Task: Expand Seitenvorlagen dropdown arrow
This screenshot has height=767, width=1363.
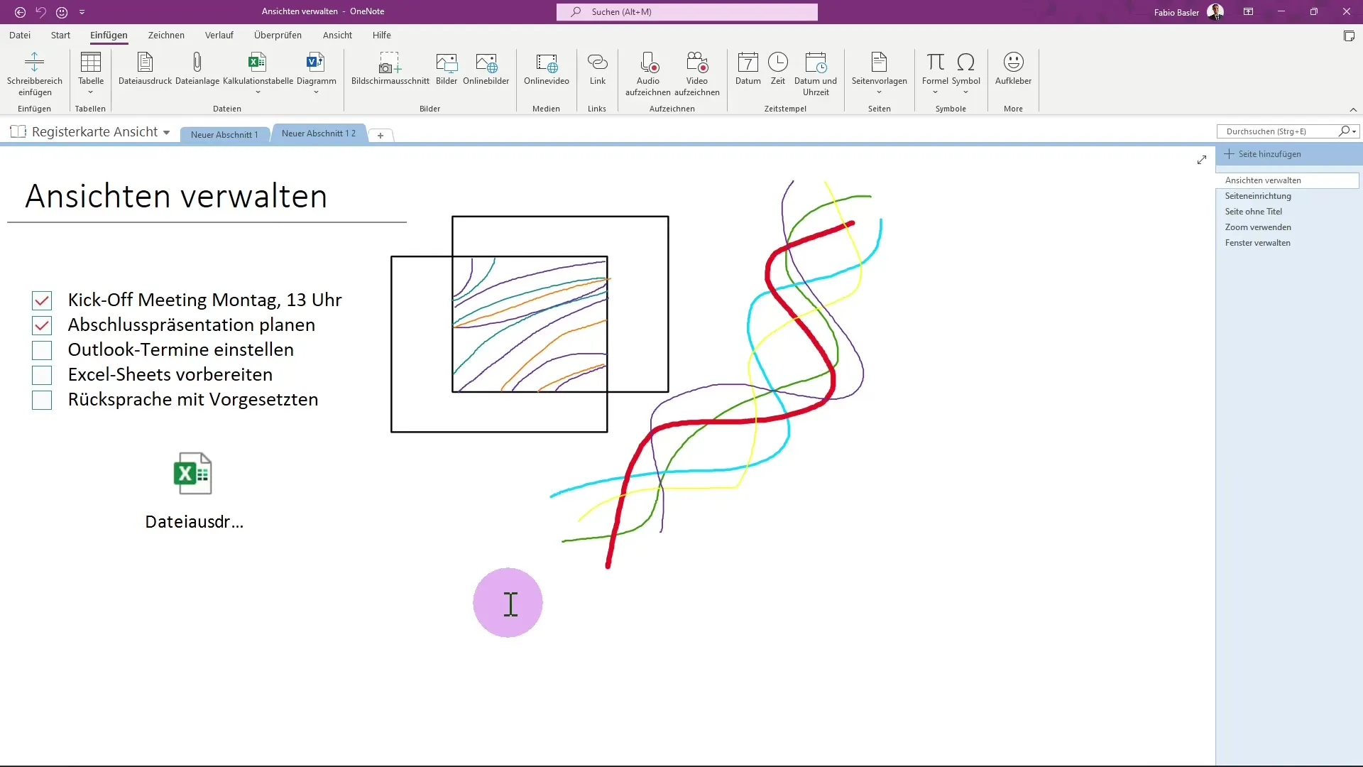Action: pyautogui.click(x=879, y=92)
